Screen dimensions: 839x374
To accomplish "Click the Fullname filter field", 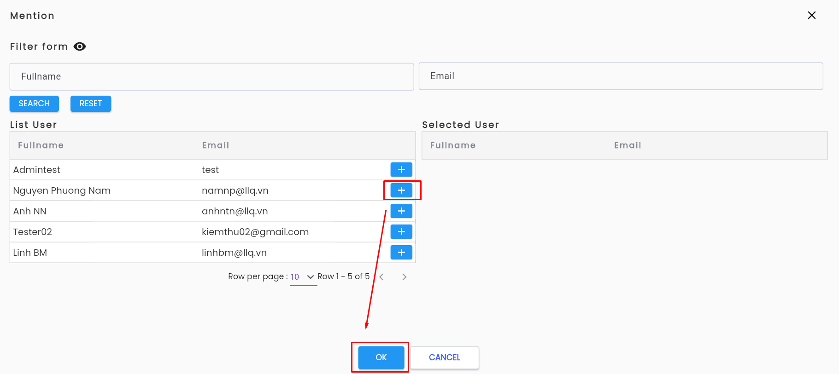I will tap(212, 76).
